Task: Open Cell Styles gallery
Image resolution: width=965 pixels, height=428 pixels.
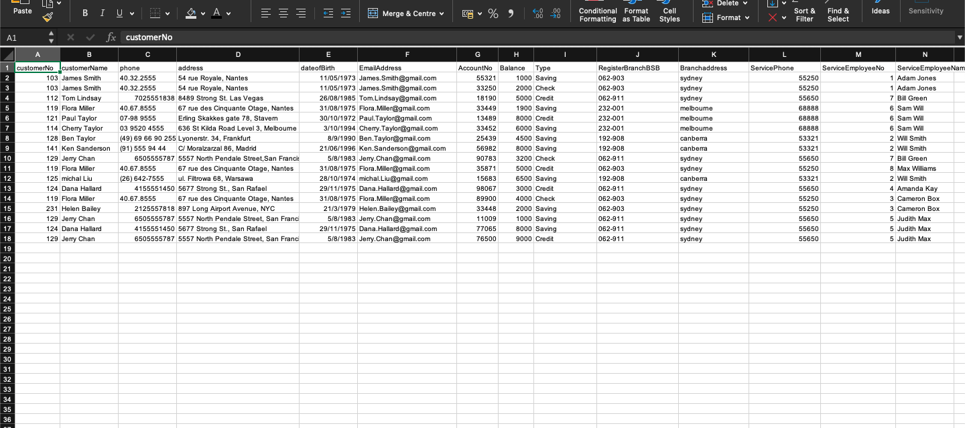Action: click(x=669, y=12)
